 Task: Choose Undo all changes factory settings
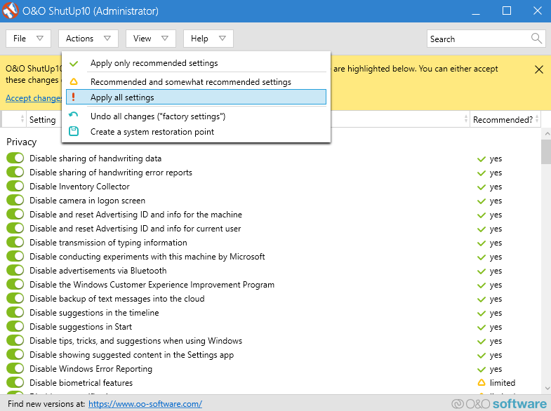tap(196, 116)
